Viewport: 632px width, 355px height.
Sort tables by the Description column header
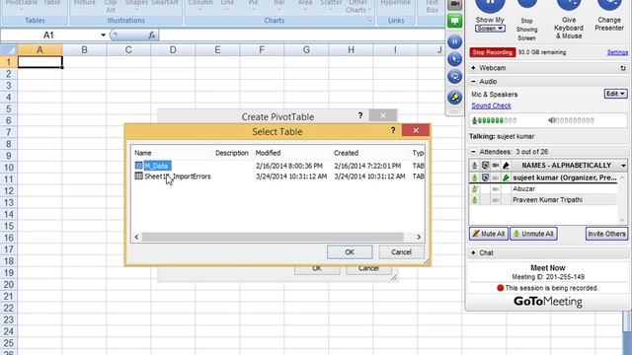(232, 153)
